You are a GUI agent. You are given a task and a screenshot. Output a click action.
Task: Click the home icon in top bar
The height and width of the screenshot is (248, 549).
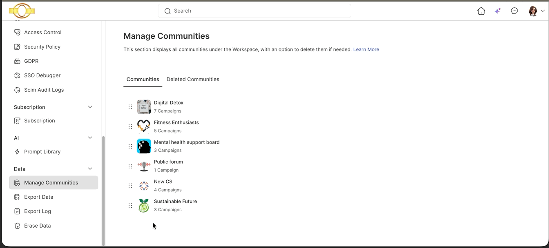point(481,11)
